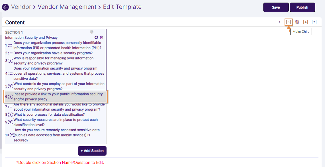Delete the selected question using the toolbar trash icon

tap(297, 22)
